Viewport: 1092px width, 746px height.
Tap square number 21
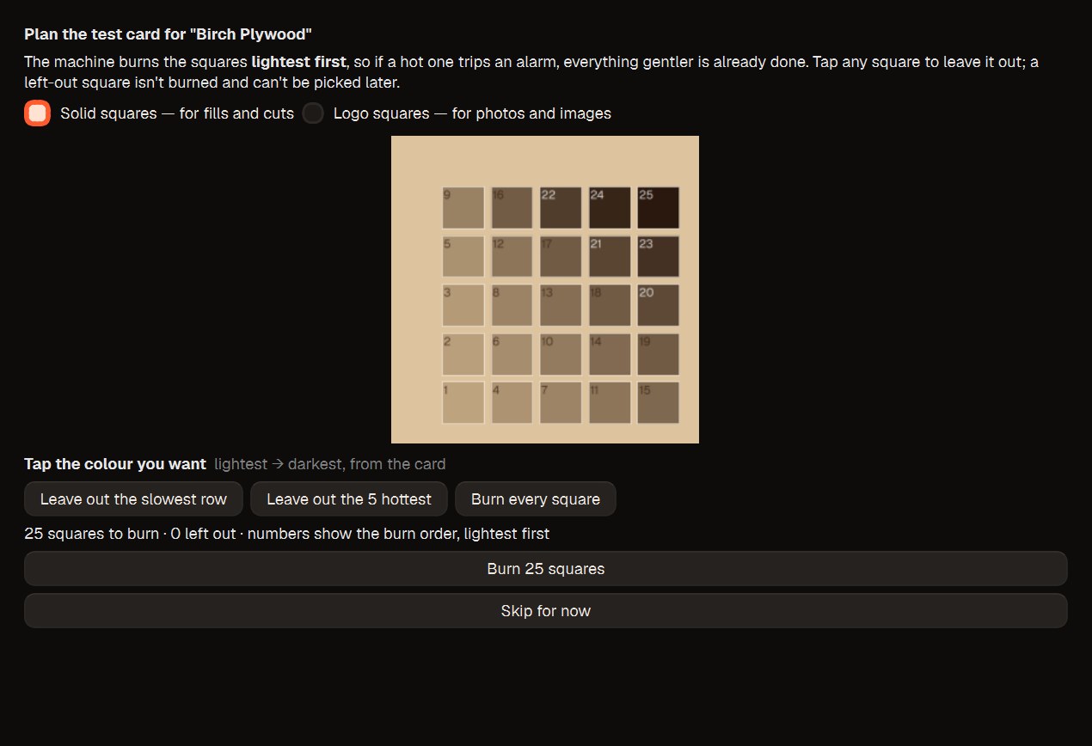610,256
